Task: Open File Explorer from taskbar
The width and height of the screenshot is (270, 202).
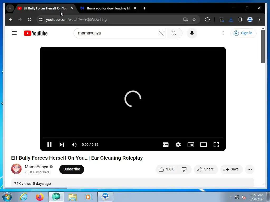Action: pyautogui.click(x=73, y=197)
